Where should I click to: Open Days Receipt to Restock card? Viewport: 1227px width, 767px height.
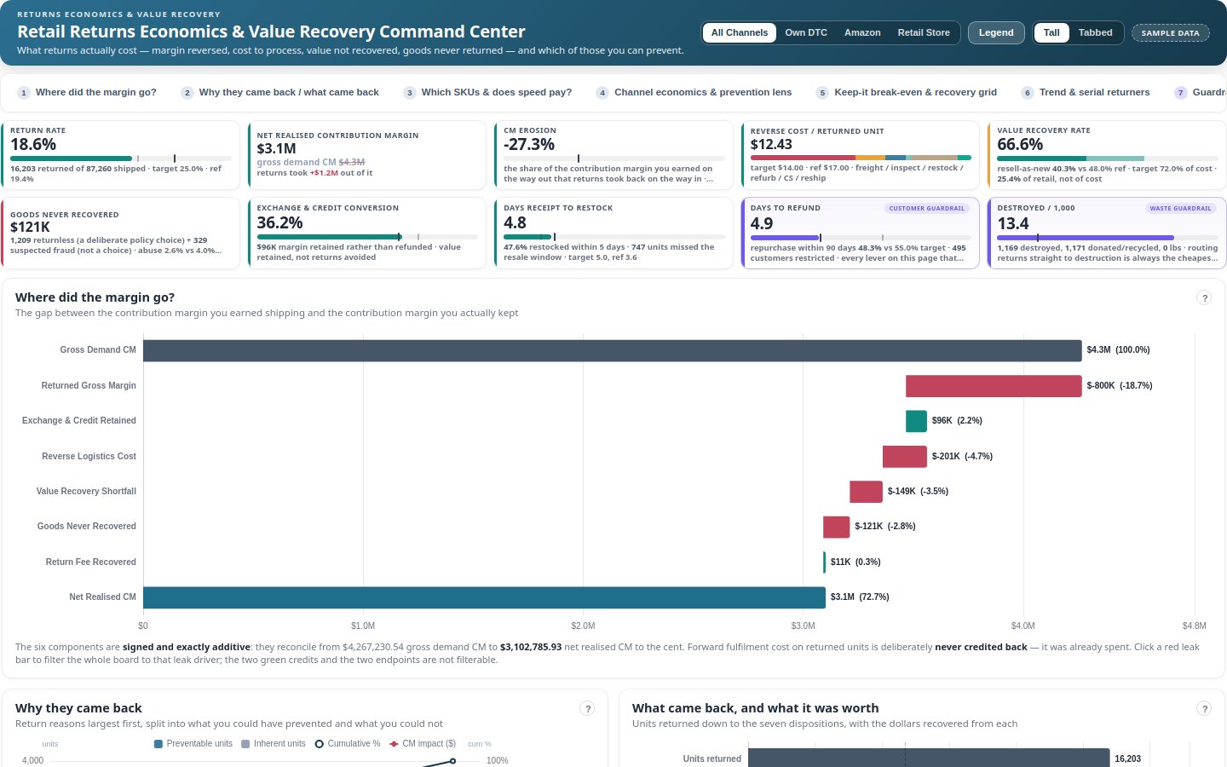[x=613, y=233]
